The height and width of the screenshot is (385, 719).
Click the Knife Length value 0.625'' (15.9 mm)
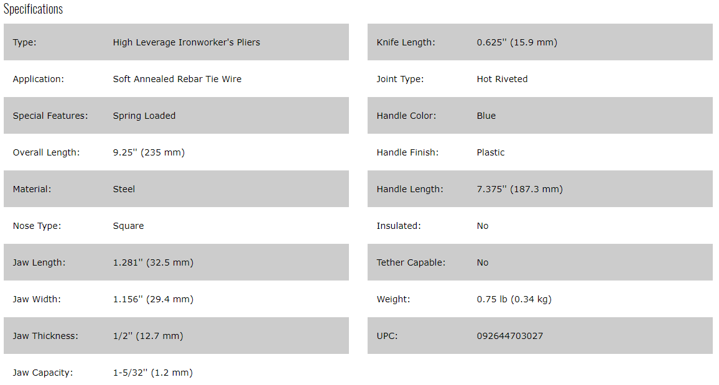[x=517, y=42]
